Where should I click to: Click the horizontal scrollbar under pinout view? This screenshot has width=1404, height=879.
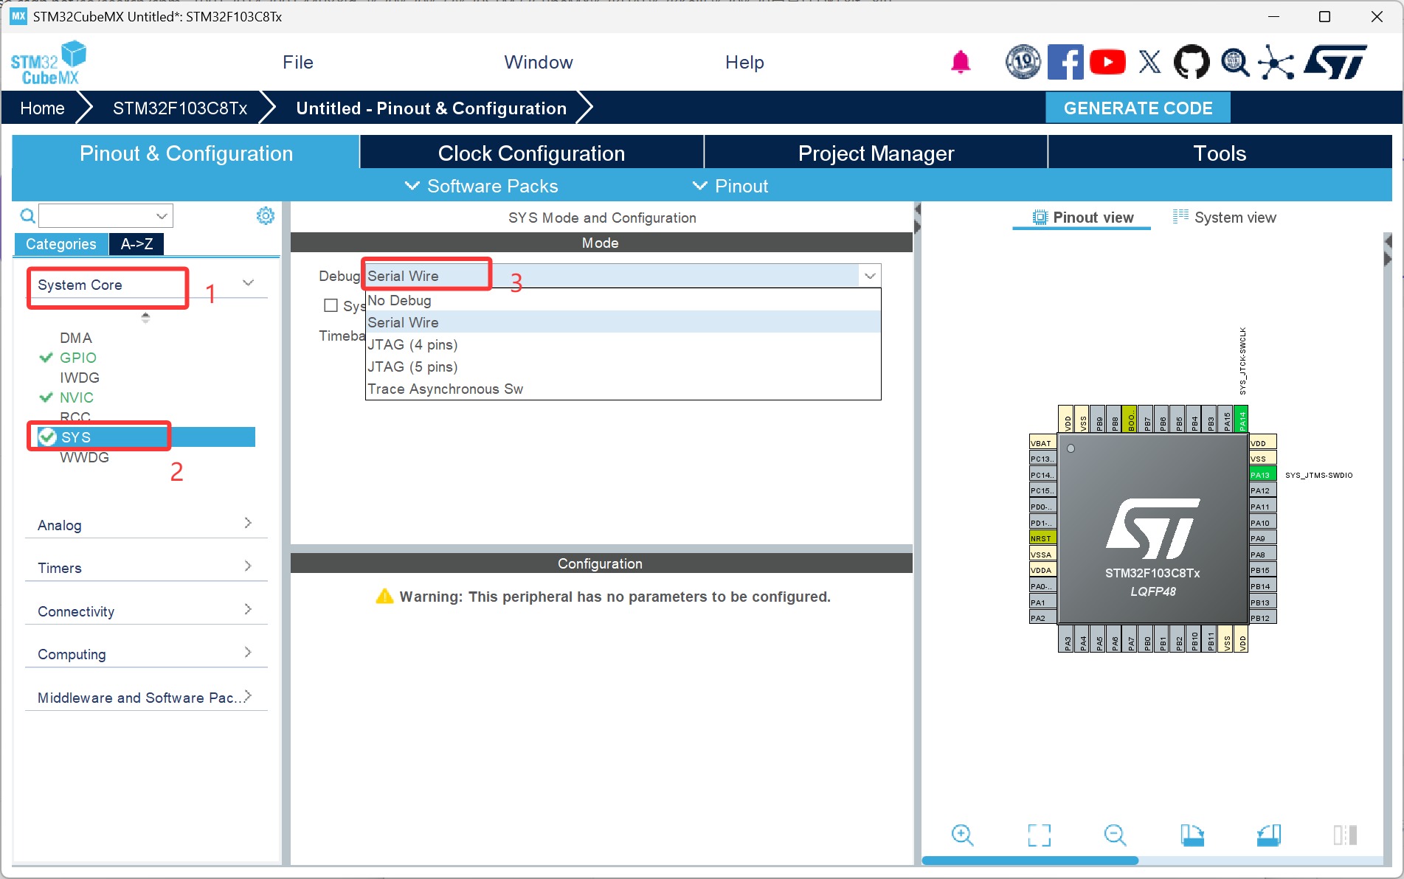tap(1030, 861)
